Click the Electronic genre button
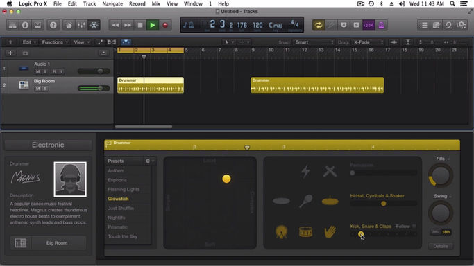 click(48, 145)
